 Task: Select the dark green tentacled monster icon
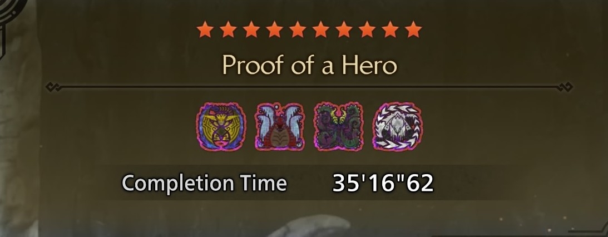tap(339, 127)
